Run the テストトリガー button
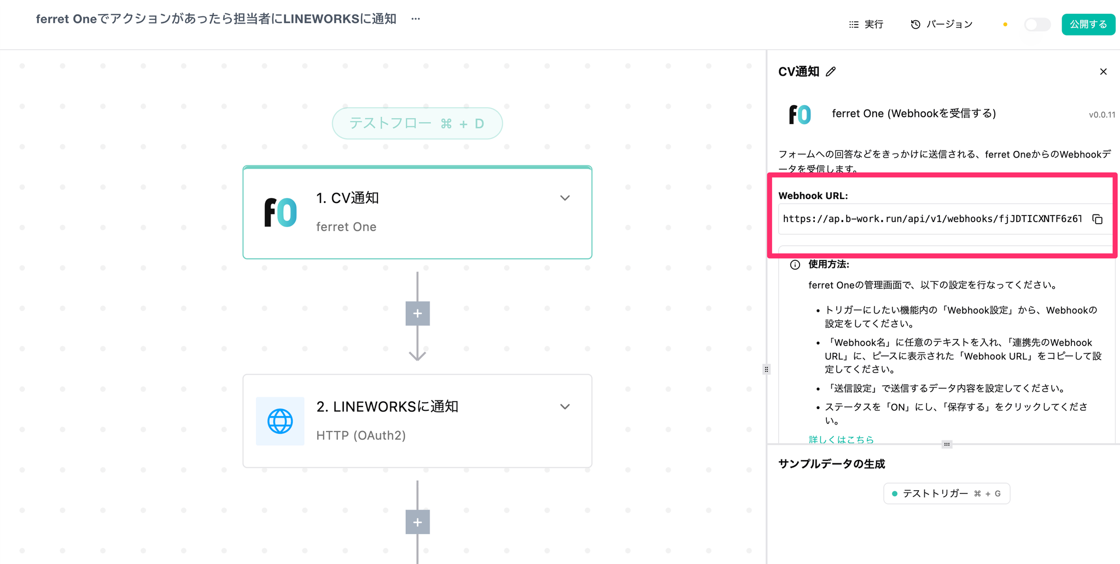The width and height of the screenshot is (1120, 564). 947,493
